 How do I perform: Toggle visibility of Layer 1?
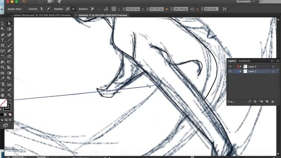pyautogui.click(x=230, y=71)
